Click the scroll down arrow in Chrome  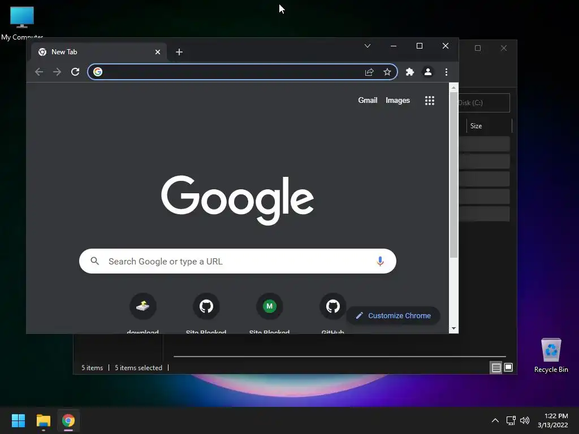pyautogui.click(x=453, y=328)
